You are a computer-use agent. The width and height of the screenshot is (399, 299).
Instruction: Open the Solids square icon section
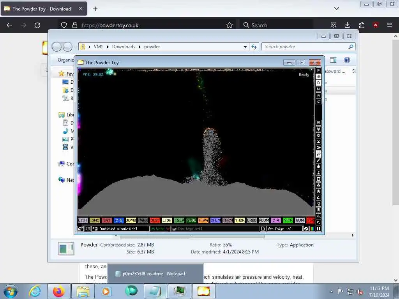318,179
